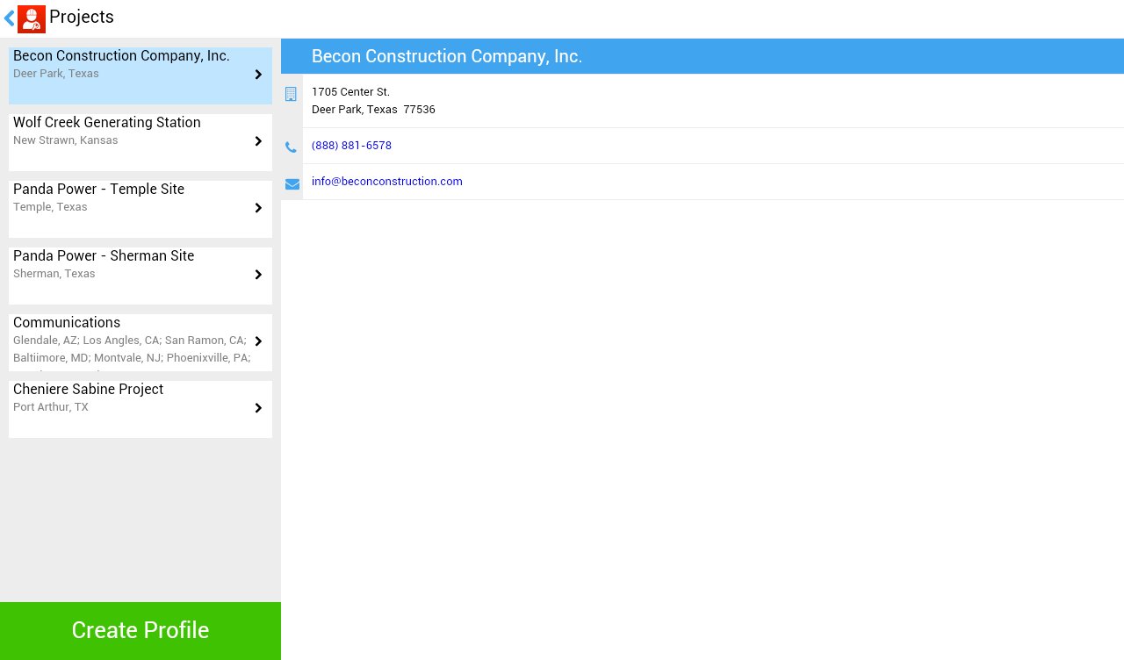Image resolution: width=1124 pixels, height=660 pixels.
Task: Select Wolf Creek Generating Station project
Action: pyautogui.click(x=140, y=142)
